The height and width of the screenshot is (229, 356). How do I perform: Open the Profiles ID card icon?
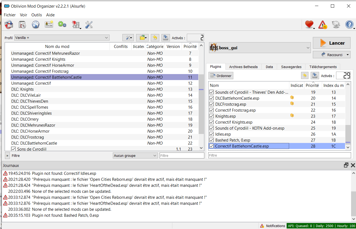49,25
